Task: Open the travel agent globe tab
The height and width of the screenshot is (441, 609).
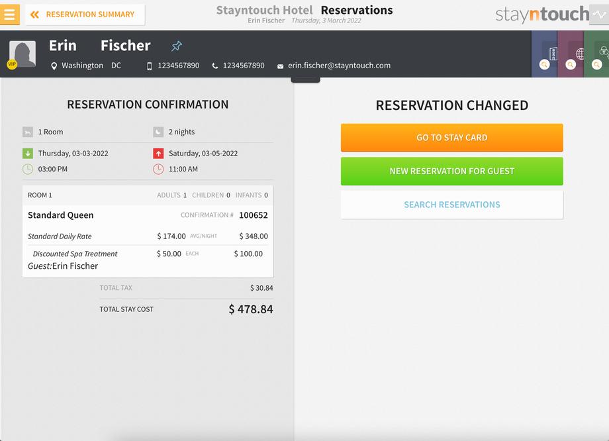Action: pyautogui.click(x=571, y=54)
